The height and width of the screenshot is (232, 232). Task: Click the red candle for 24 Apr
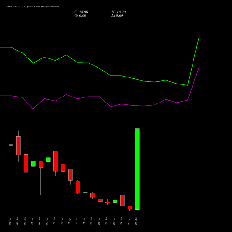[x=122, y=200]
